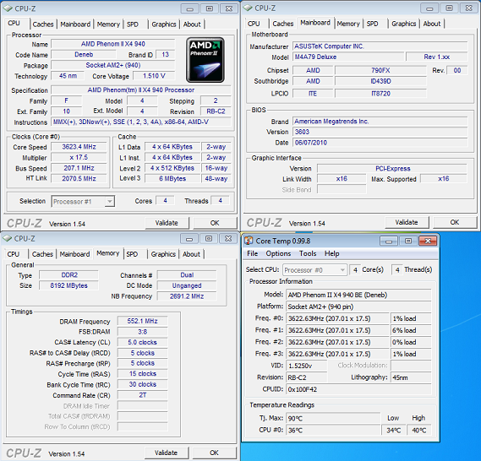Open About tab in Mainboard CPU-Z window
Screen dimensions: 481x461
point(432,24)
